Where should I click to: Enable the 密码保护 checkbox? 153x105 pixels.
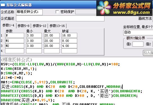point(57,12)
